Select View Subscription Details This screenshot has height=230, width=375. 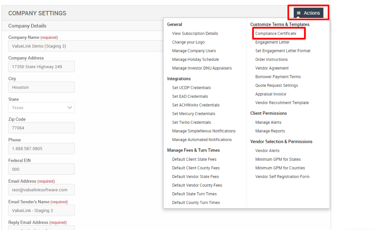click(x=195, y=33)
